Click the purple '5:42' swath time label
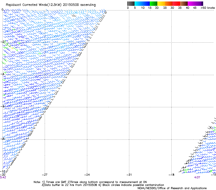The width and height of the screenshot is (216, 190). (3, 177)
